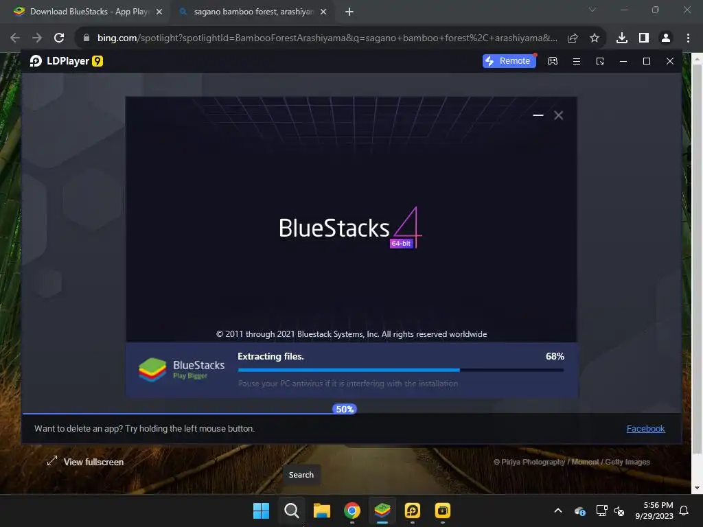Image resolution: width=703 pixels, height=527 pixels.
Task: Reload the current page
Action: coord(59,38)
